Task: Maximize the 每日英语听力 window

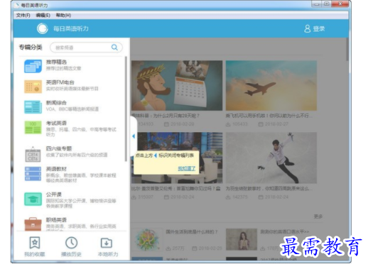Action: pos(326,4)
